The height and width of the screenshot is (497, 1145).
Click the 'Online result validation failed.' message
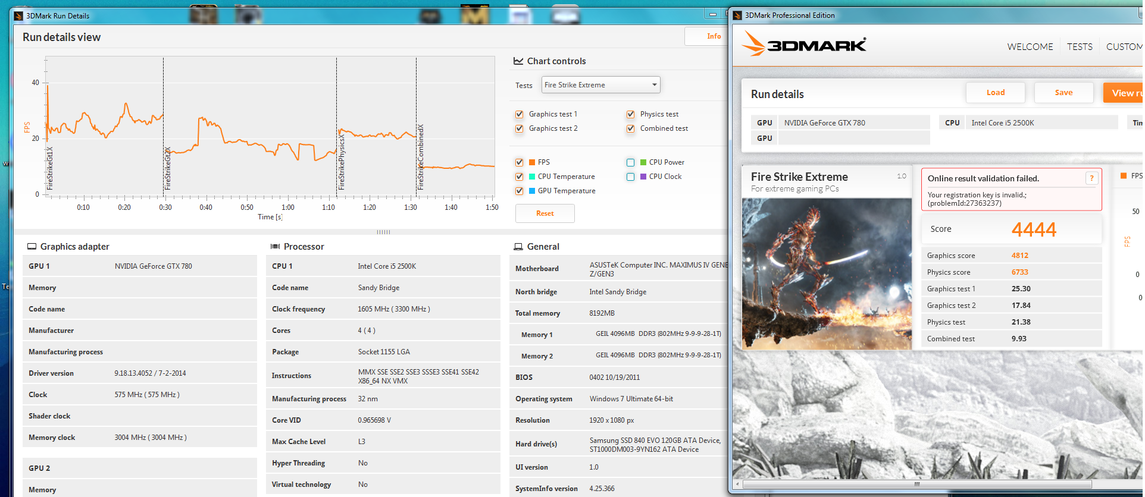coord(983,178)
